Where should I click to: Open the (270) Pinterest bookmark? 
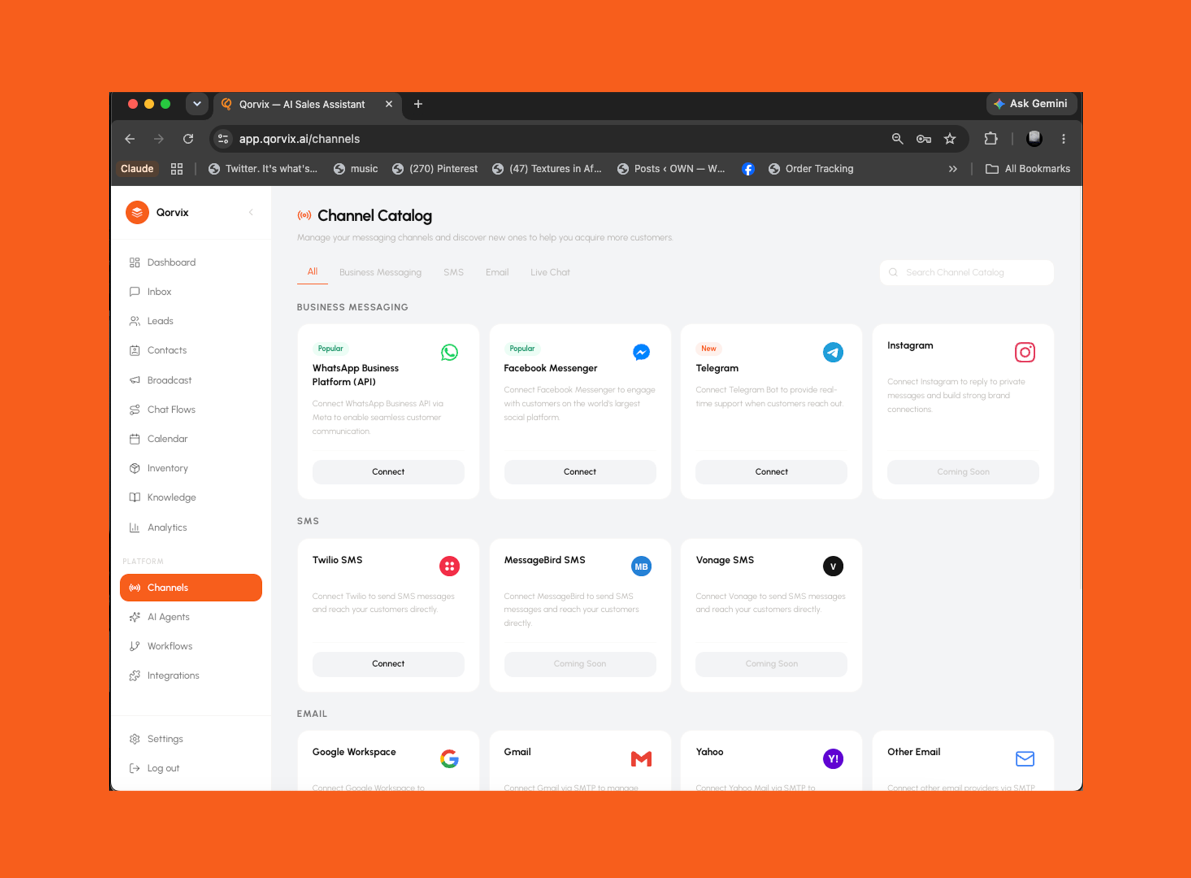tap(435, 169)
